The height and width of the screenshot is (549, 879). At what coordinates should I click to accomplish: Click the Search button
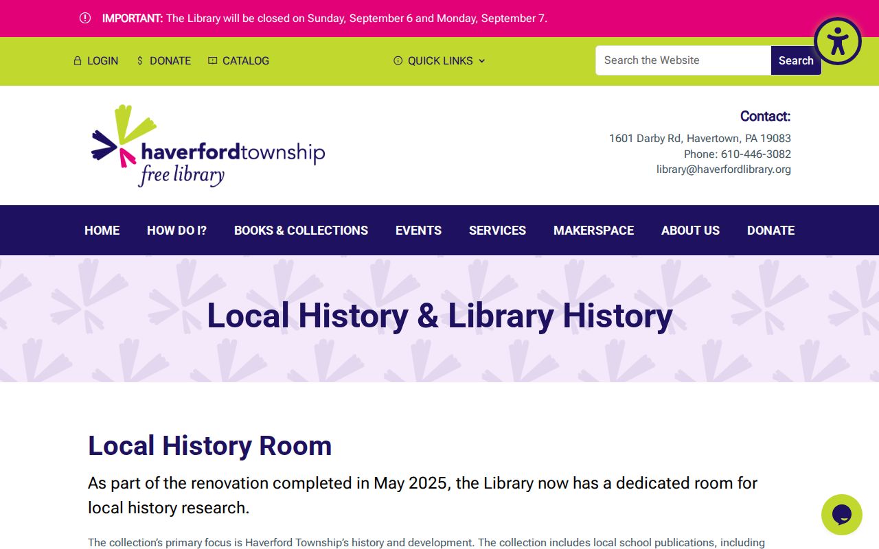(x=796, y=60)
